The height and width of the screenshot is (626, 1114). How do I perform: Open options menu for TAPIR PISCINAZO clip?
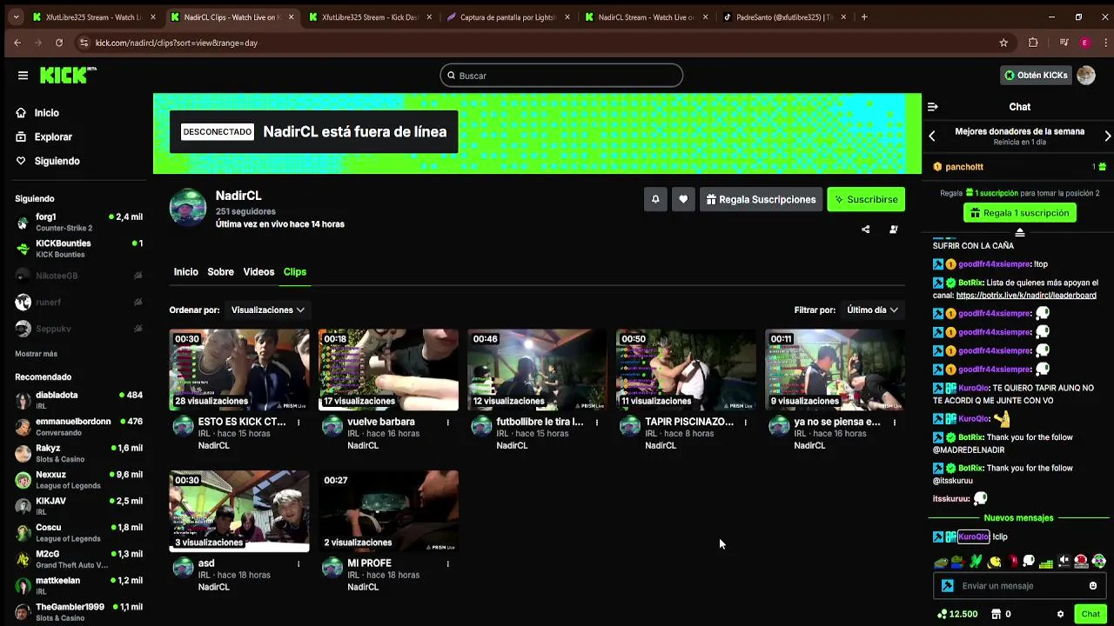(746, 423)
